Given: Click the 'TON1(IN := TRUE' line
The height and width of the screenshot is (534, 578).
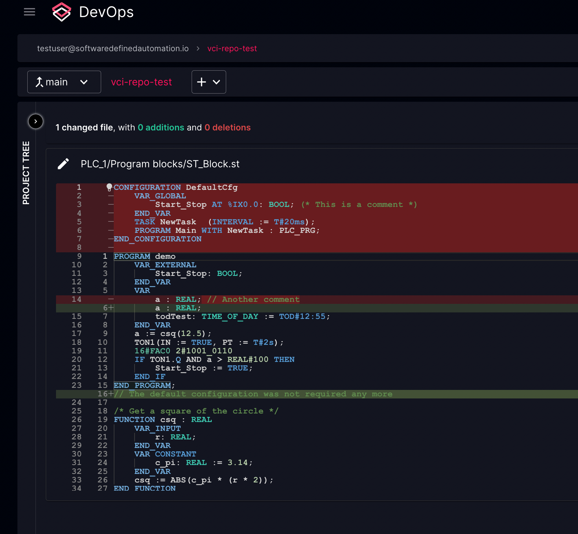Looking at the screenshot, I should 209,342.
